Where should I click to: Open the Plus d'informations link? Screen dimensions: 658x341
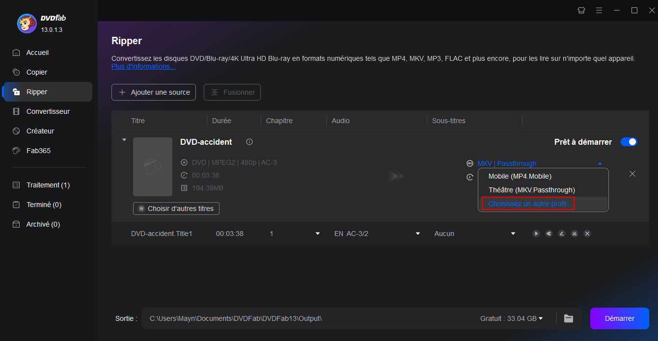[x=143, y=66]
